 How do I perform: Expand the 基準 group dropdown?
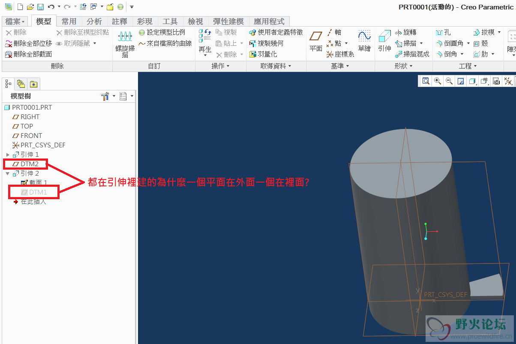coord(340,66)
